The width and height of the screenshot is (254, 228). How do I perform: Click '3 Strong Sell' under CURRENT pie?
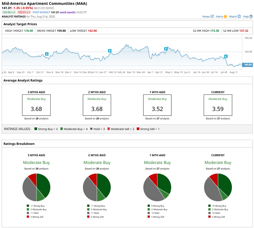pyautogui.click(x=219, y=217)
